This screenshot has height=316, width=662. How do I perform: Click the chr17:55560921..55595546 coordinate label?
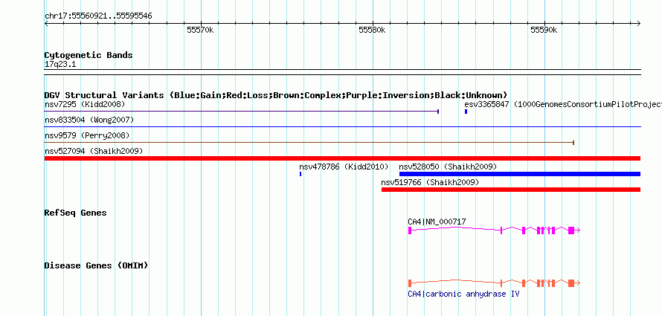98,16
